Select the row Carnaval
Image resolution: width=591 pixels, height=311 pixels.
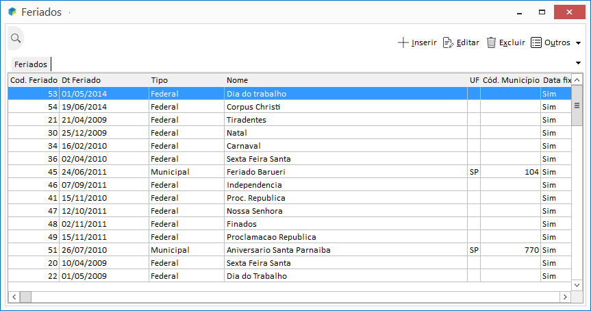point(290,146)
